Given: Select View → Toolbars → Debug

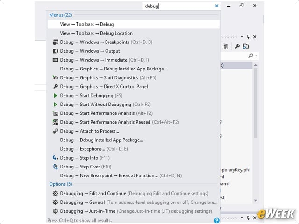Looking at the screenshot, I should pyautogui.click(x=134, y=24).
